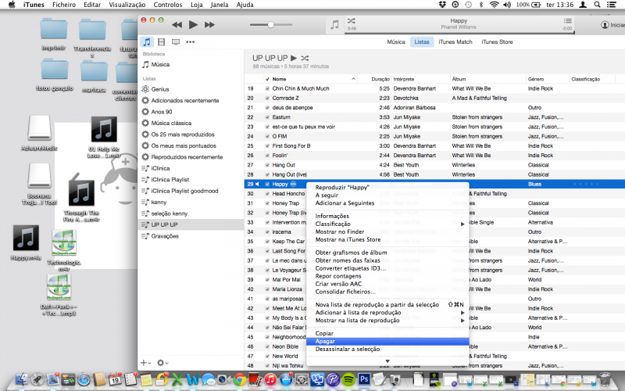625x391 pixels.
Task: Choose Apagar in the context menu
Action: click(387, 341)
